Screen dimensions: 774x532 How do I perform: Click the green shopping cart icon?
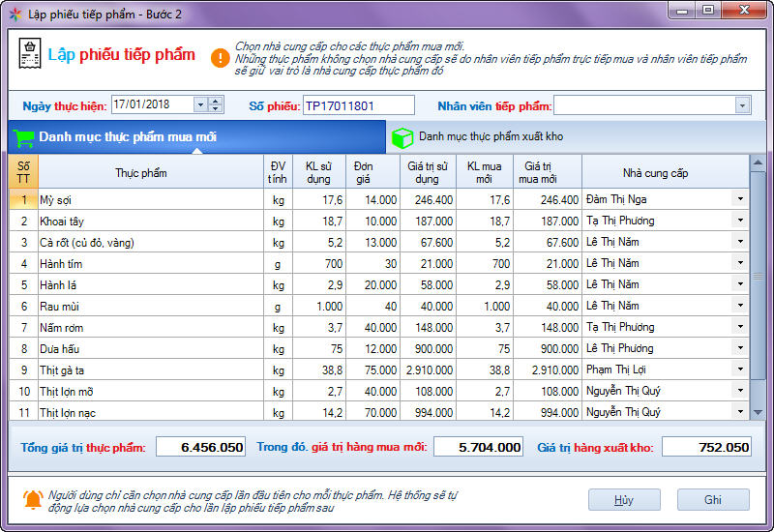tap(23, 137)
